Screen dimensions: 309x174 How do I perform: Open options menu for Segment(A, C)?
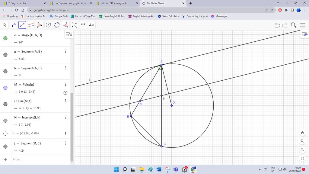pos(65,68)
